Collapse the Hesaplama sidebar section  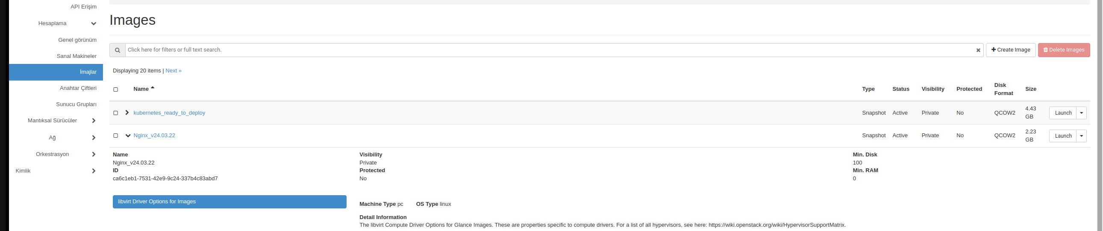pyautogui.click(x=93, y=23)
